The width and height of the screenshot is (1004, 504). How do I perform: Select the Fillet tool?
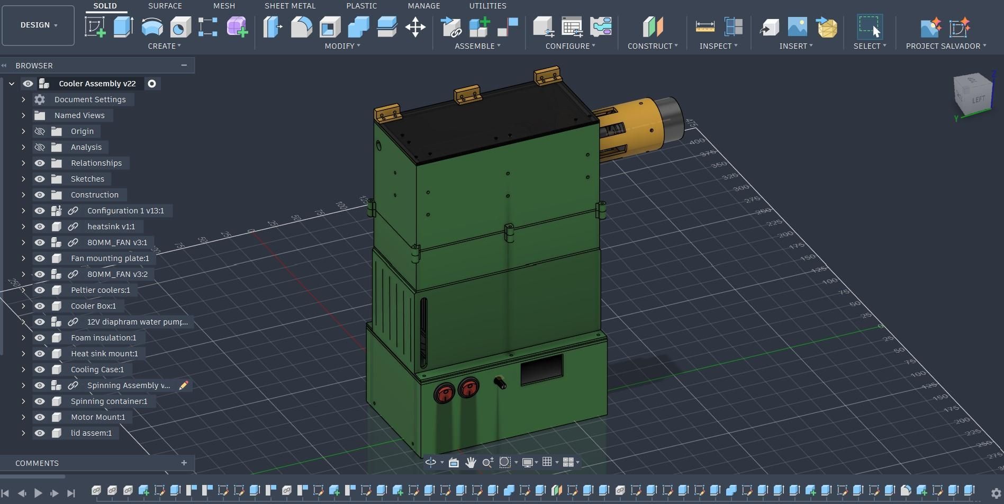(301, 26)
